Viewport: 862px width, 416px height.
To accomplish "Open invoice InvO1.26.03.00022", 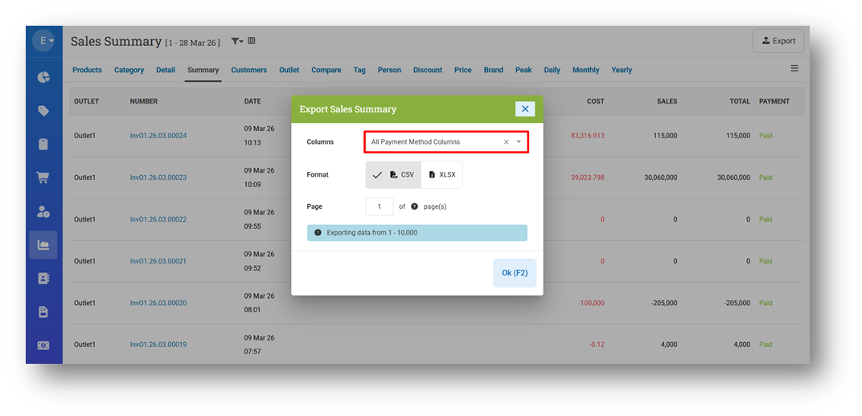I will pyautogui.click(x=158, y=219).
